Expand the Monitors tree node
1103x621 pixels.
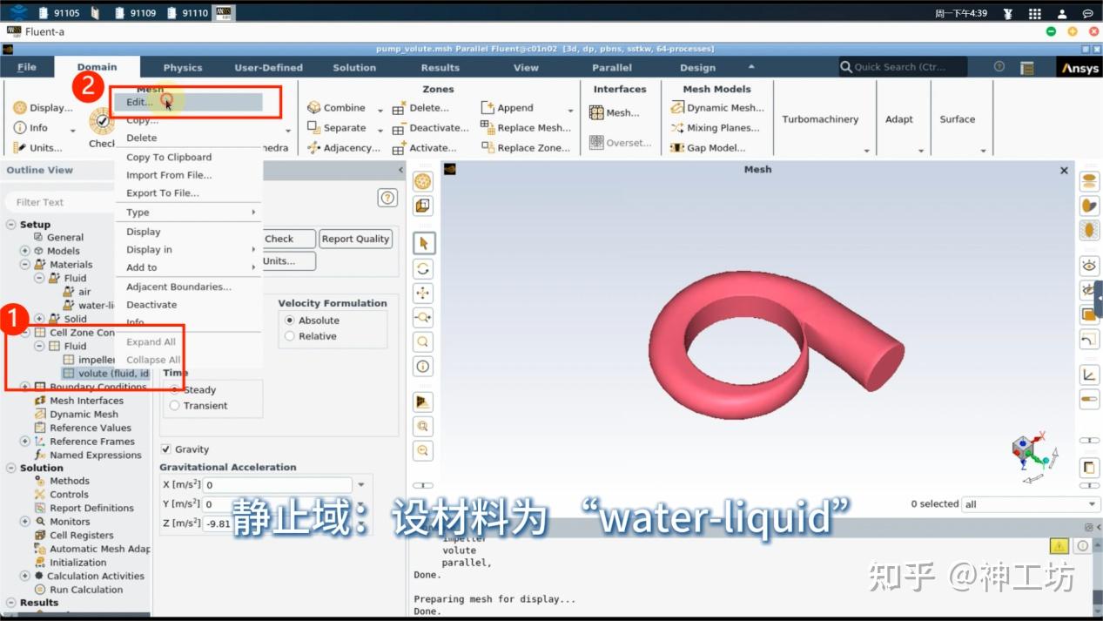click(x=24, y=522)
